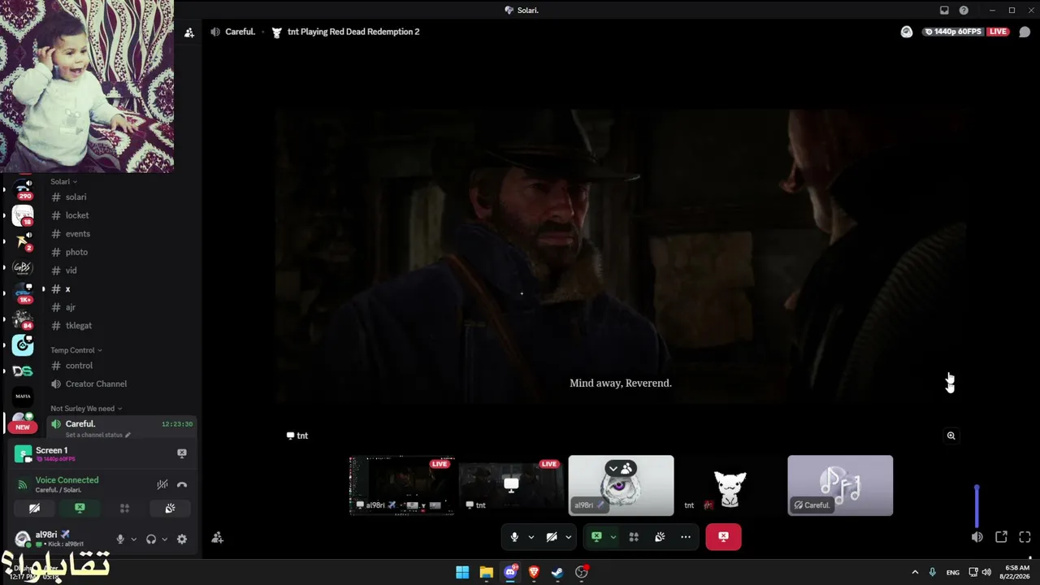Open the solari text channel

coord(120,197)
